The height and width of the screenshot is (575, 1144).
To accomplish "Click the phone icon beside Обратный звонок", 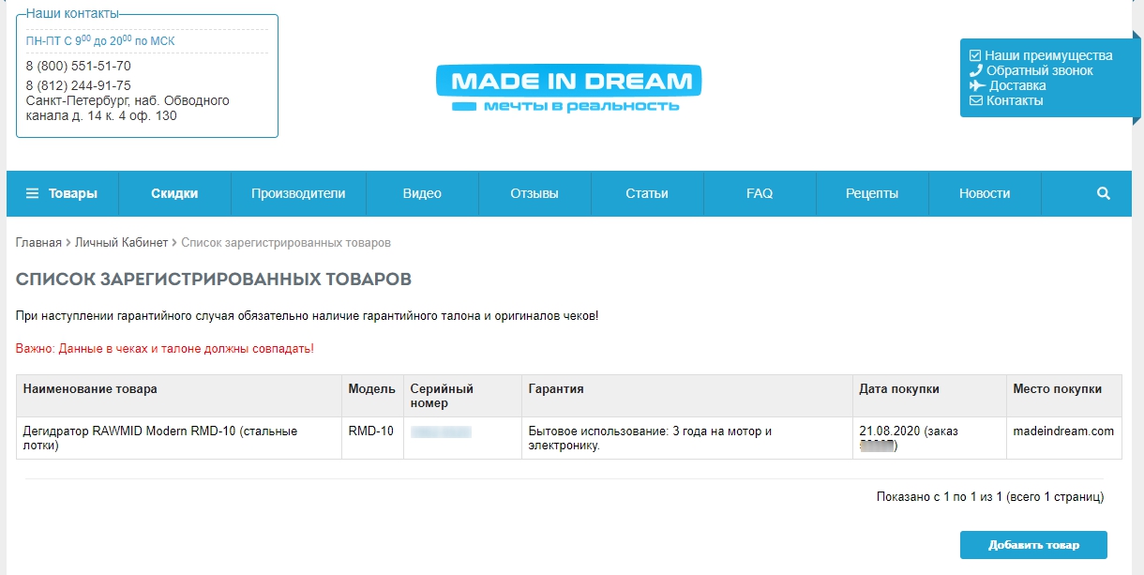I will tap(975, 70).
